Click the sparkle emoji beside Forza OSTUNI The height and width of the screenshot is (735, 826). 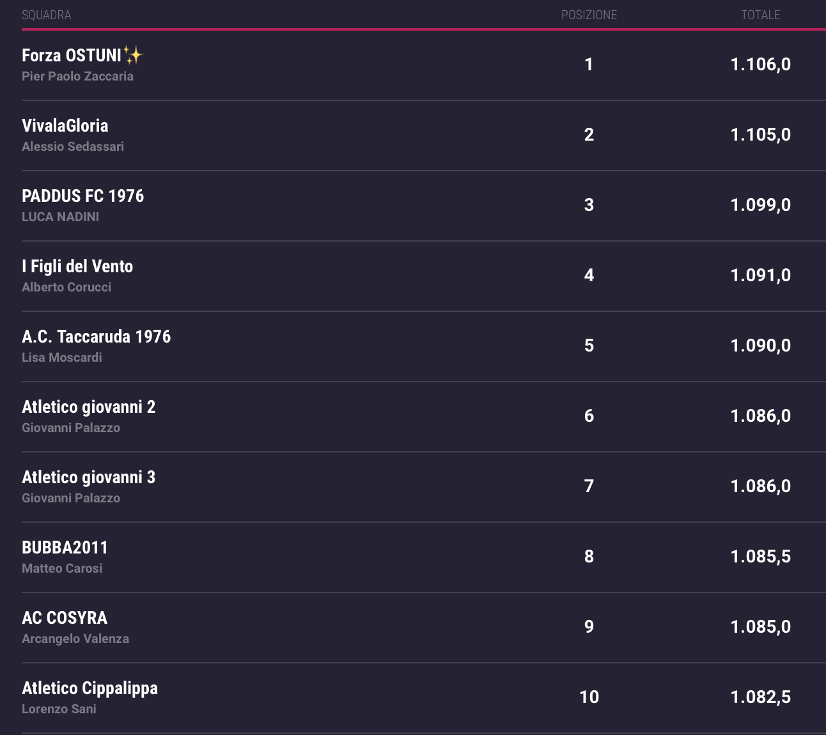pyautogui.click(x=133, y=56)
